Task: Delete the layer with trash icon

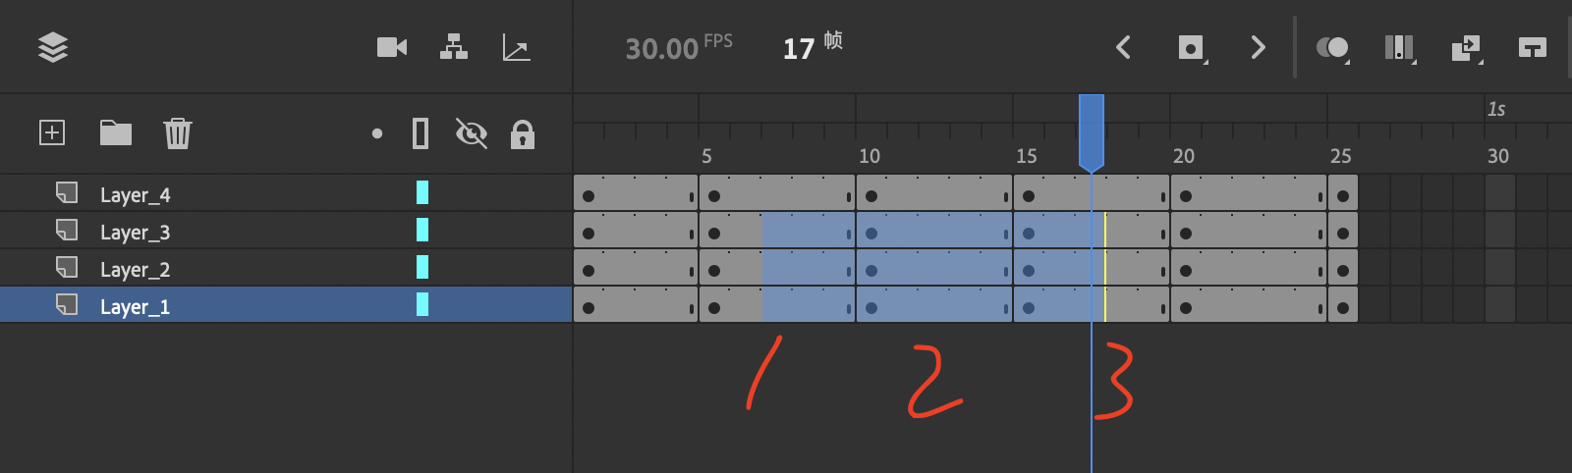Action: coord(178,132)
